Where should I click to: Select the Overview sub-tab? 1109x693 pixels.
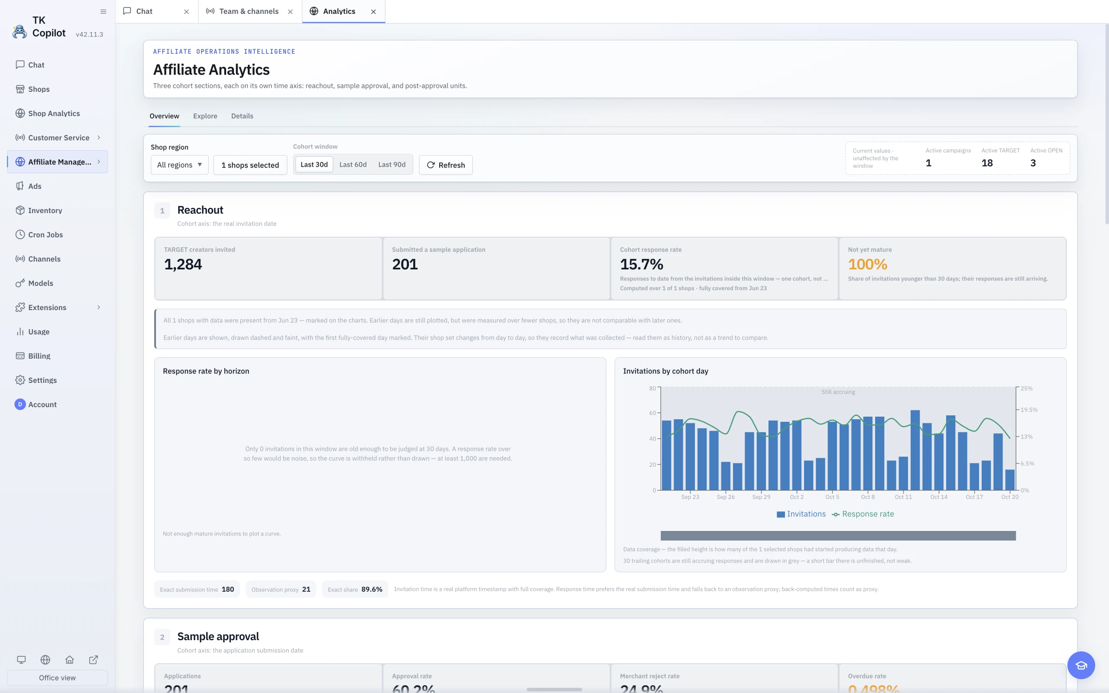164,117
